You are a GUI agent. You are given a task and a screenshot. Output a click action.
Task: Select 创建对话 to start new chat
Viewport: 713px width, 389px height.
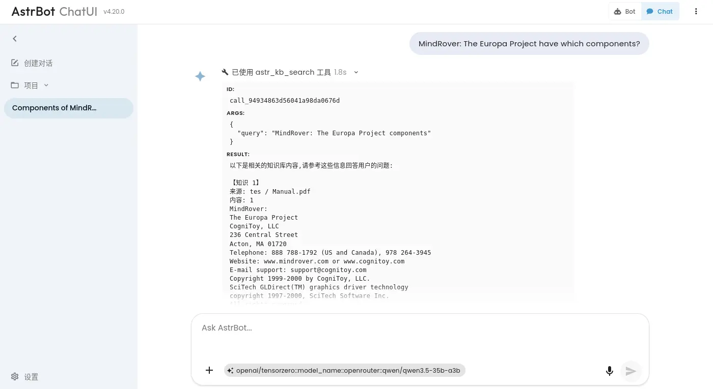pyautogui.click(x=38, y=63)
